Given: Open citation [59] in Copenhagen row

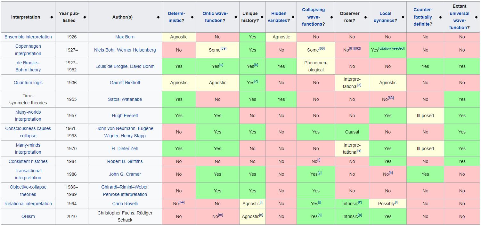Looking at the screenshot, I should point(223,49).
